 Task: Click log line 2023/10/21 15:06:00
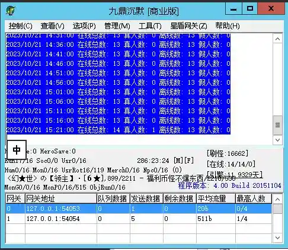coord(119,101)
